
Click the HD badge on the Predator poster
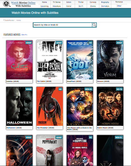[60, 89]
